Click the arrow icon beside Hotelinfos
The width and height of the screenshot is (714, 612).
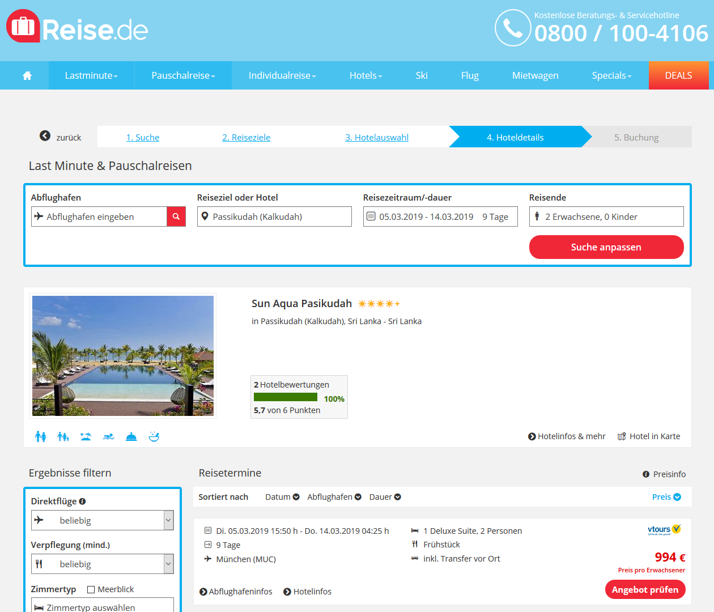[x=287, y=592]
